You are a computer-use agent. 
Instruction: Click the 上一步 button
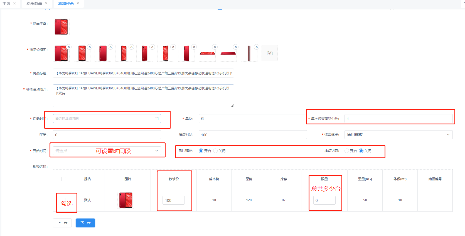62,223
